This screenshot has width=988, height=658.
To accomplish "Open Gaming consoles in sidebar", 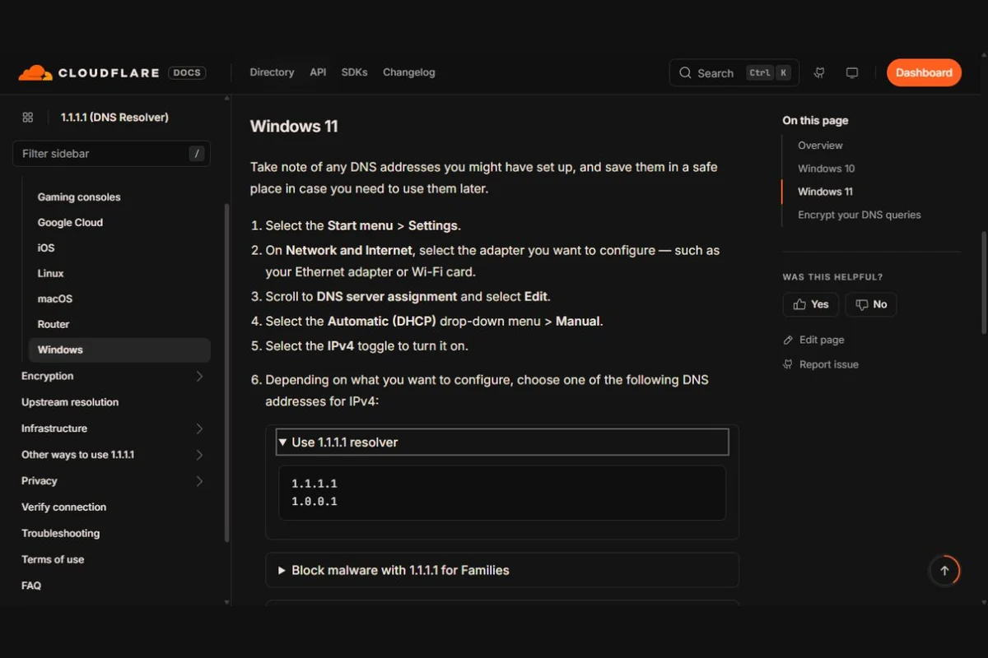I will 79,197.
